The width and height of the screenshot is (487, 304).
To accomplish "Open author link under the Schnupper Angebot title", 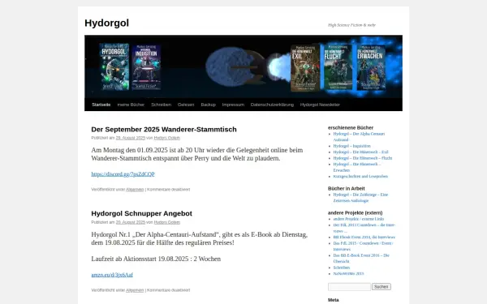I will [166, 222].
